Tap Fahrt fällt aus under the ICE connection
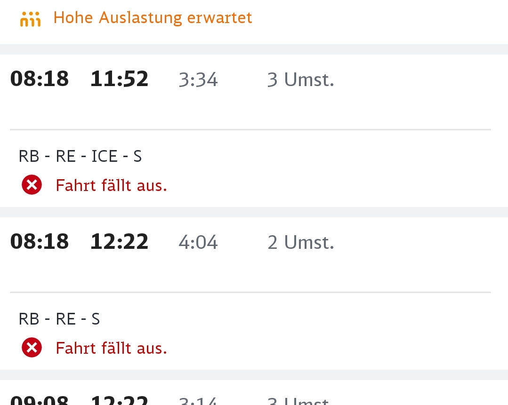Viewport: 508px width, 405px height. (x=112, y=185)
